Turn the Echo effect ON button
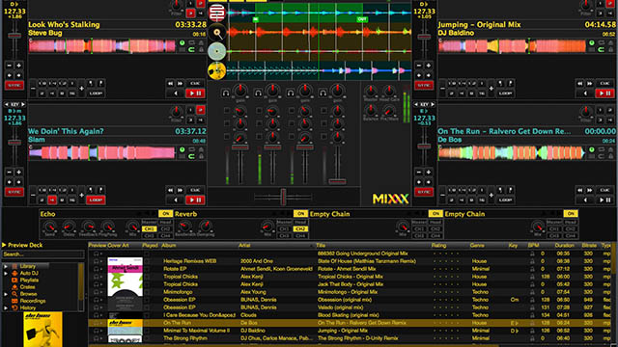Screen dimensions: 618x347 [x=165, y=214]
